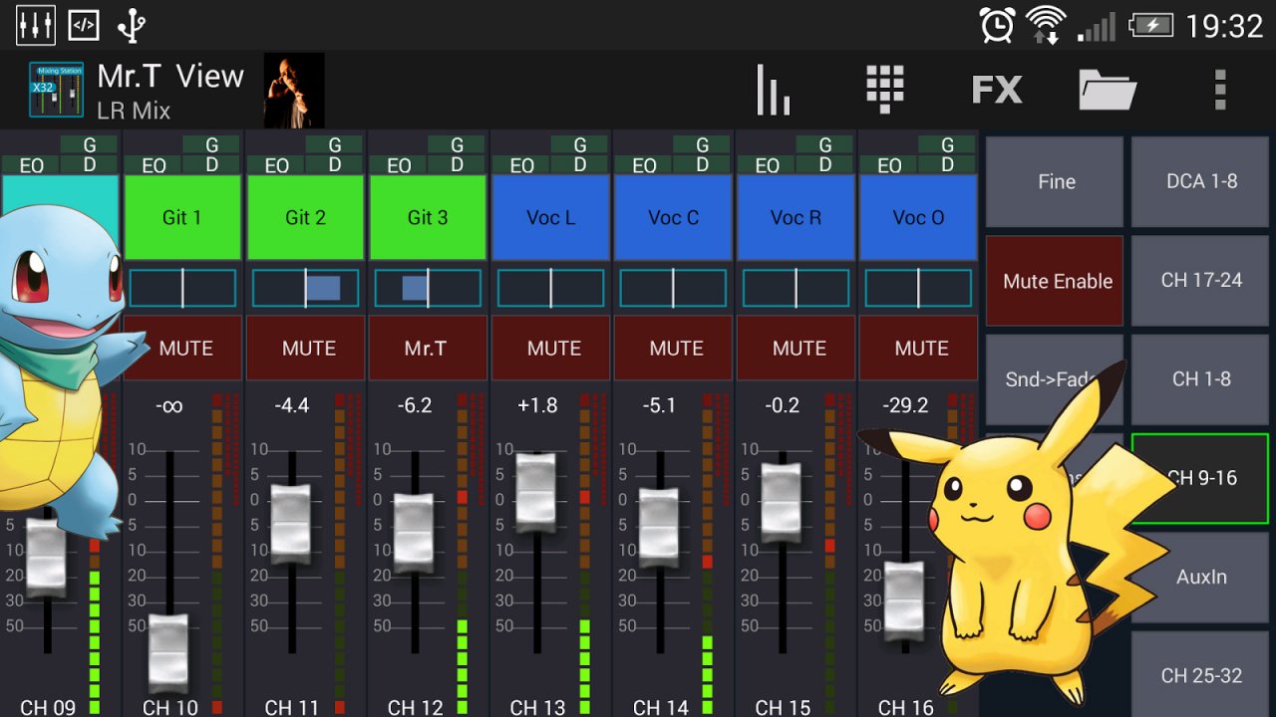Mute channel Voc R
Screen dimensions: 1276x717
coord(797,349)
